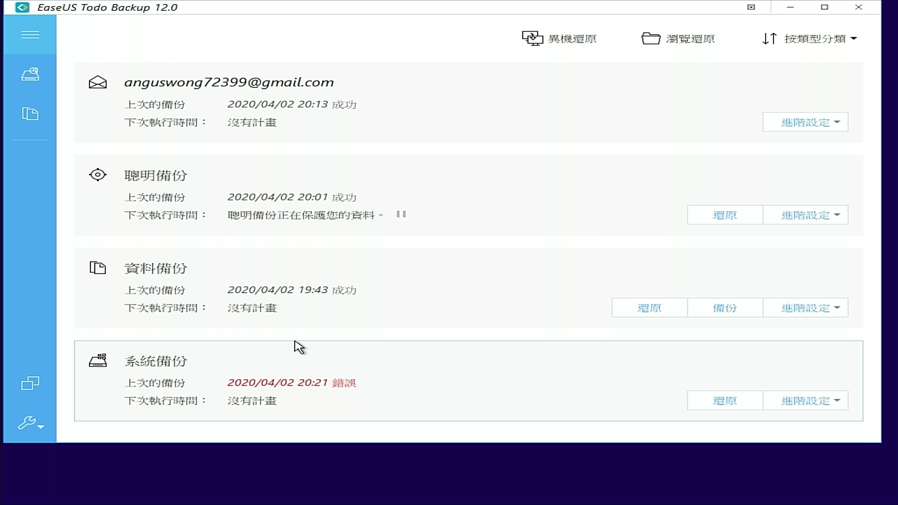Open 瀏覽還原 browse to recover
The height and width of the screenshot is (505, 898).
(678, 39)
